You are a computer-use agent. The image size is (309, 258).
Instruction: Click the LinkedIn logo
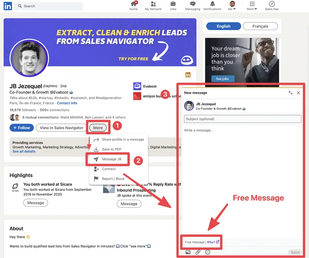(x=8, y=6)
